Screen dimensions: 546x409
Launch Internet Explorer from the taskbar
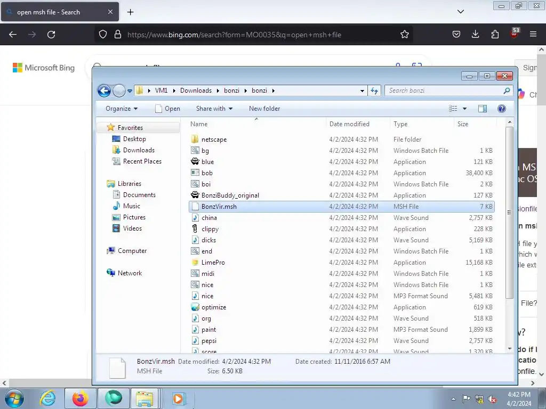tap(47, 398)
